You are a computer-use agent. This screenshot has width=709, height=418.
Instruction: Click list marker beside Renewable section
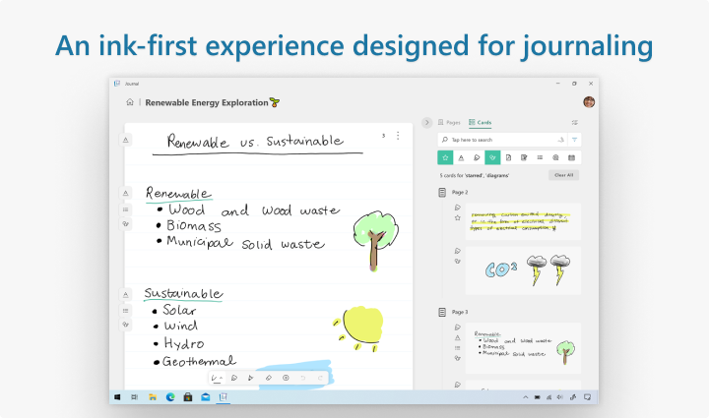click(126, 209)
